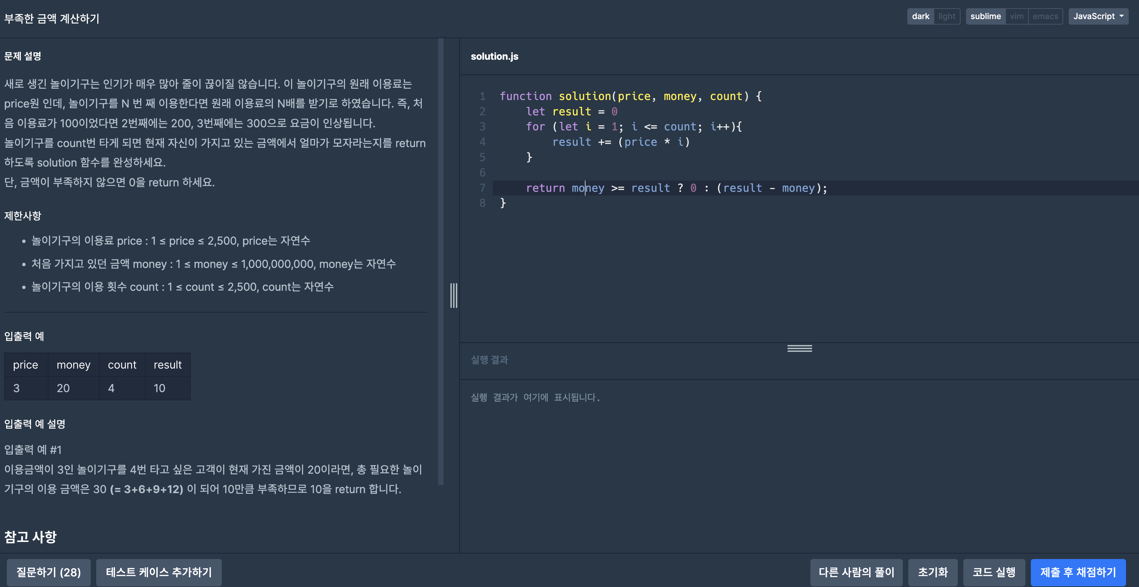The image size is (1139, 587).
Task: Click the vertical panel divider handle
Action: (x=453, y=295)
